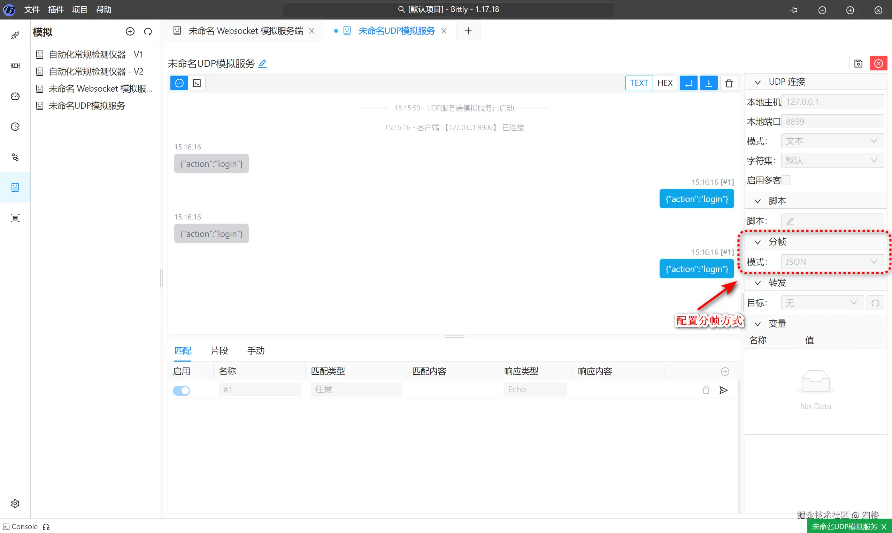Screen dimensions: 892x533
Task: Add new simulation via plus circle icon
Action: click(x=130, y=32)
